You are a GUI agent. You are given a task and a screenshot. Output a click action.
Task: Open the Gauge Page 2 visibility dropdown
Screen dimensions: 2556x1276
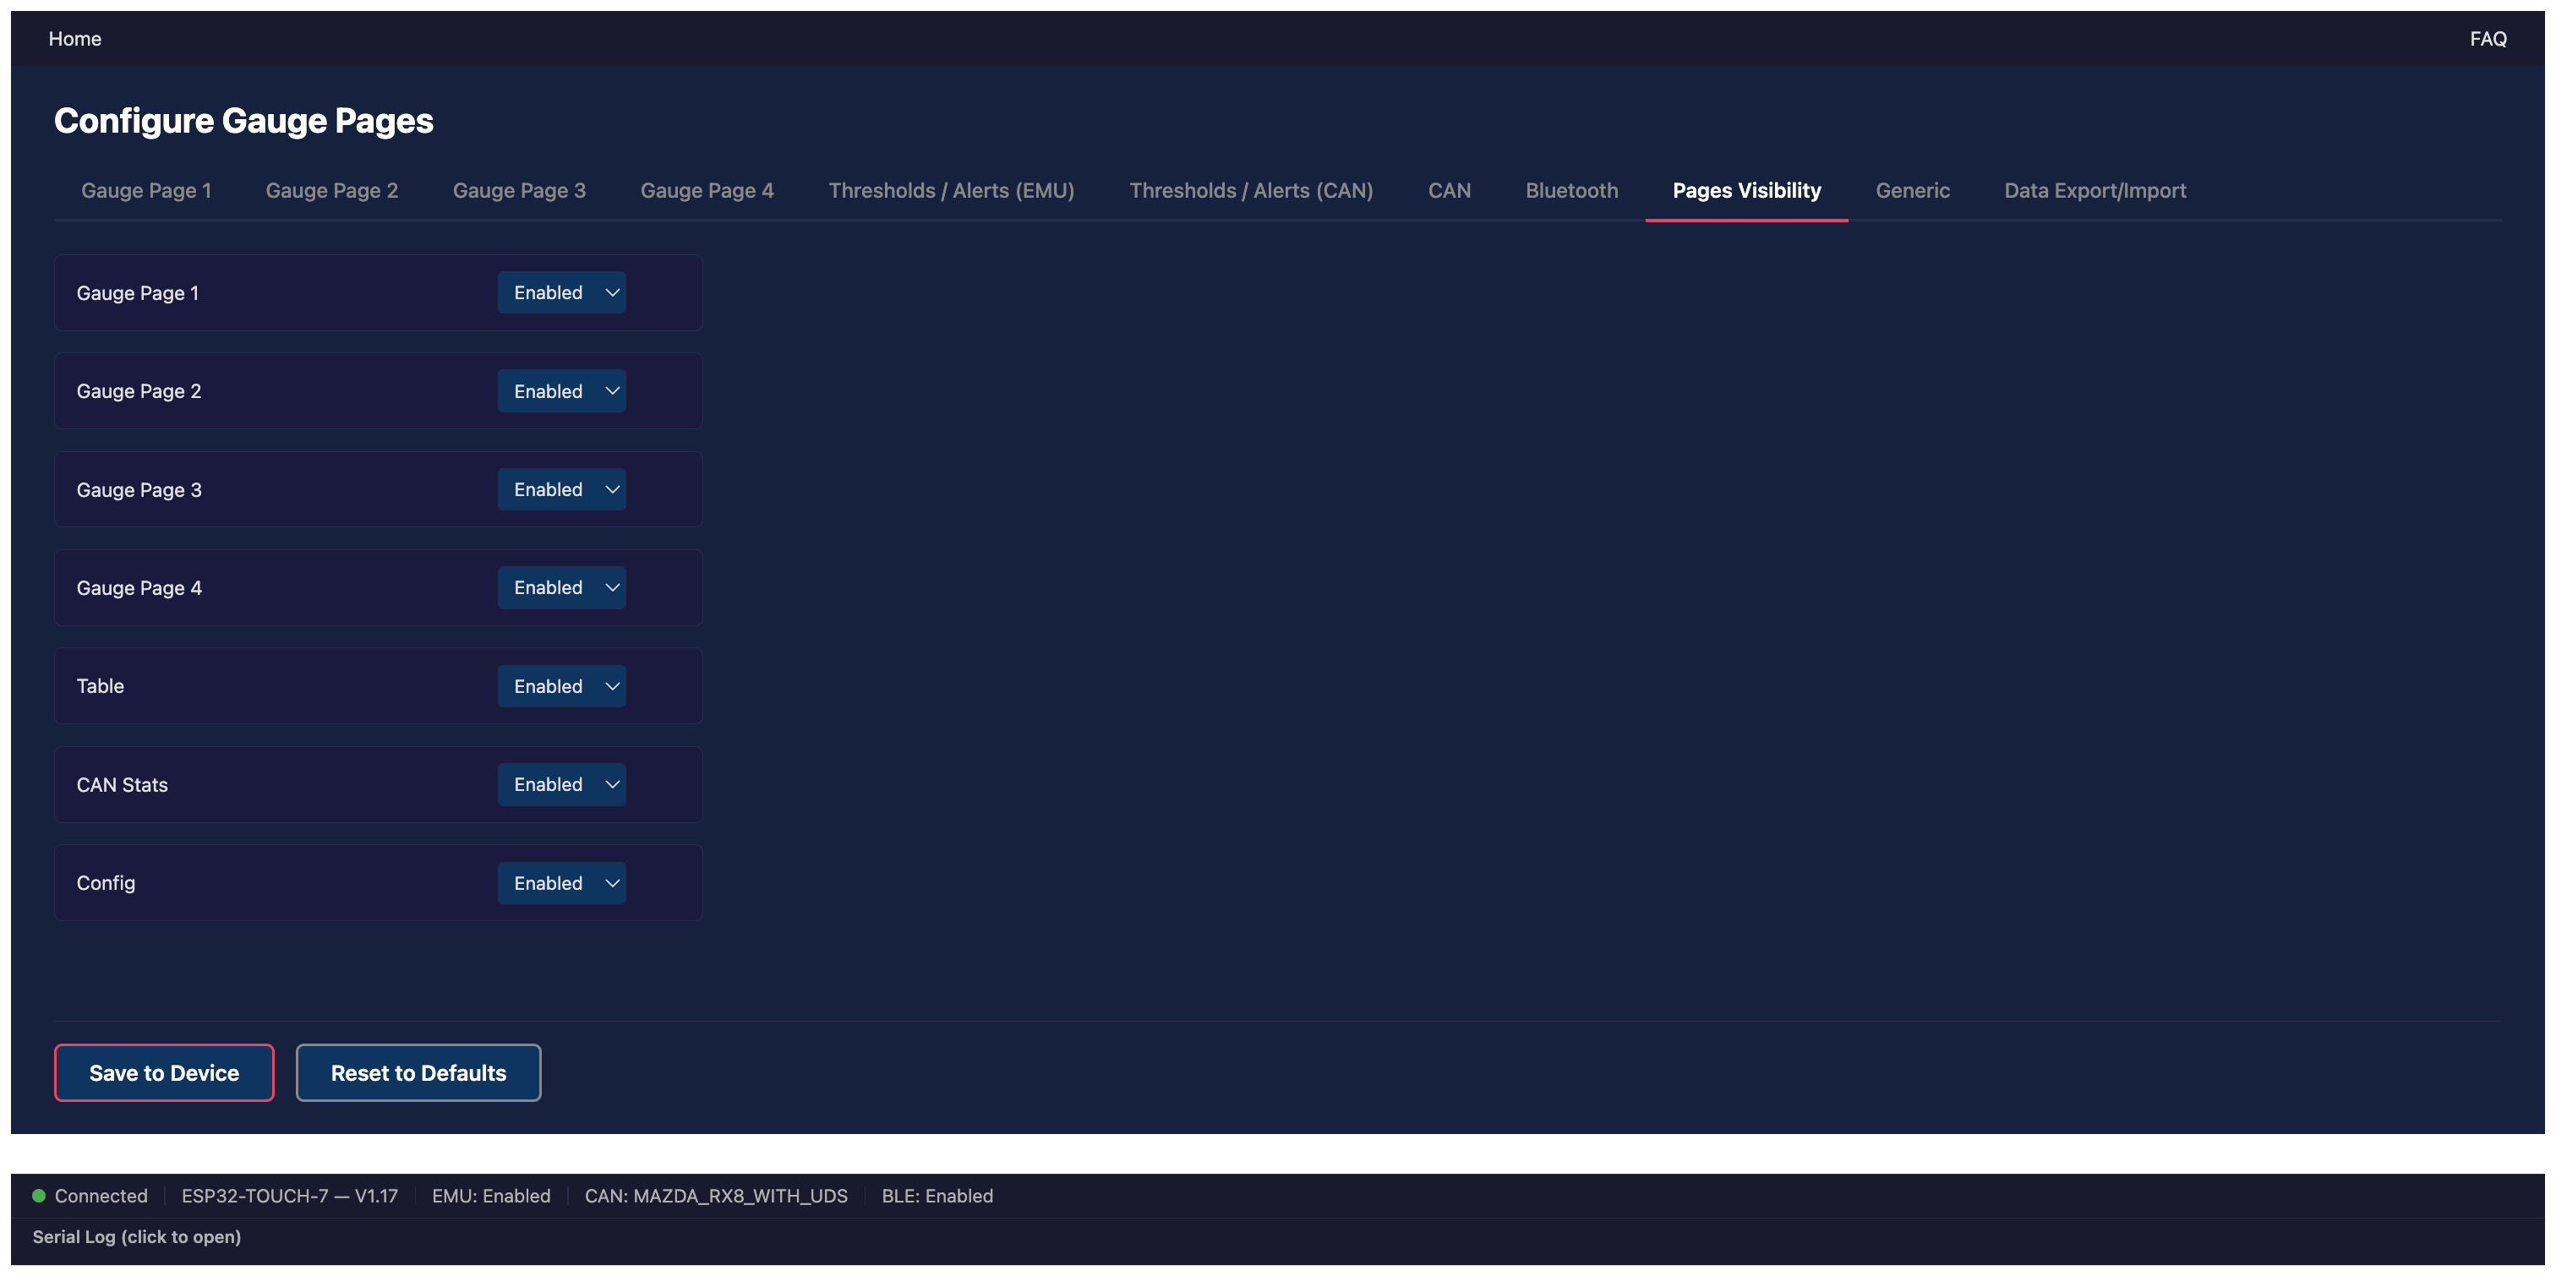[561, 391]
